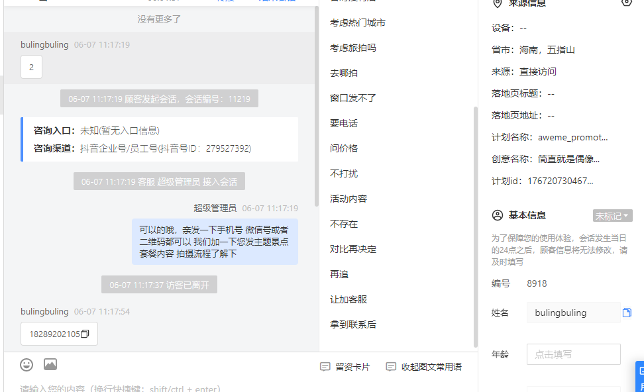Viewport: 644px width, 392px height.
Task: Copy the name bulingbuling via blue icon
Action: click(x=627, y=313)
